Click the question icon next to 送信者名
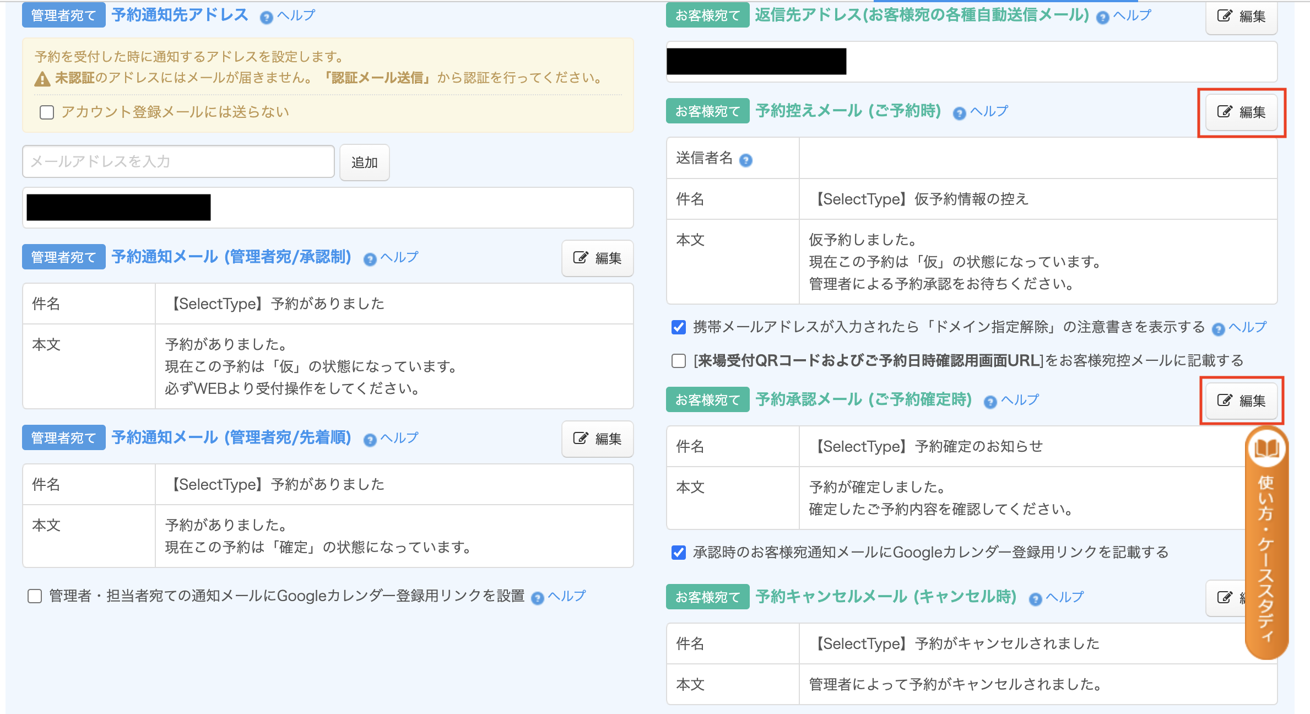1310x714 pixels. pos(745,160)
